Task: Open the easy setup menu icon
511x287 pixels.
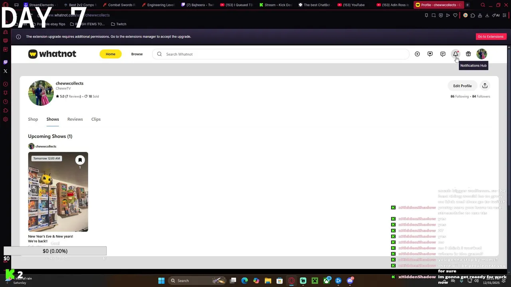Action: click(x=505, y=15)
